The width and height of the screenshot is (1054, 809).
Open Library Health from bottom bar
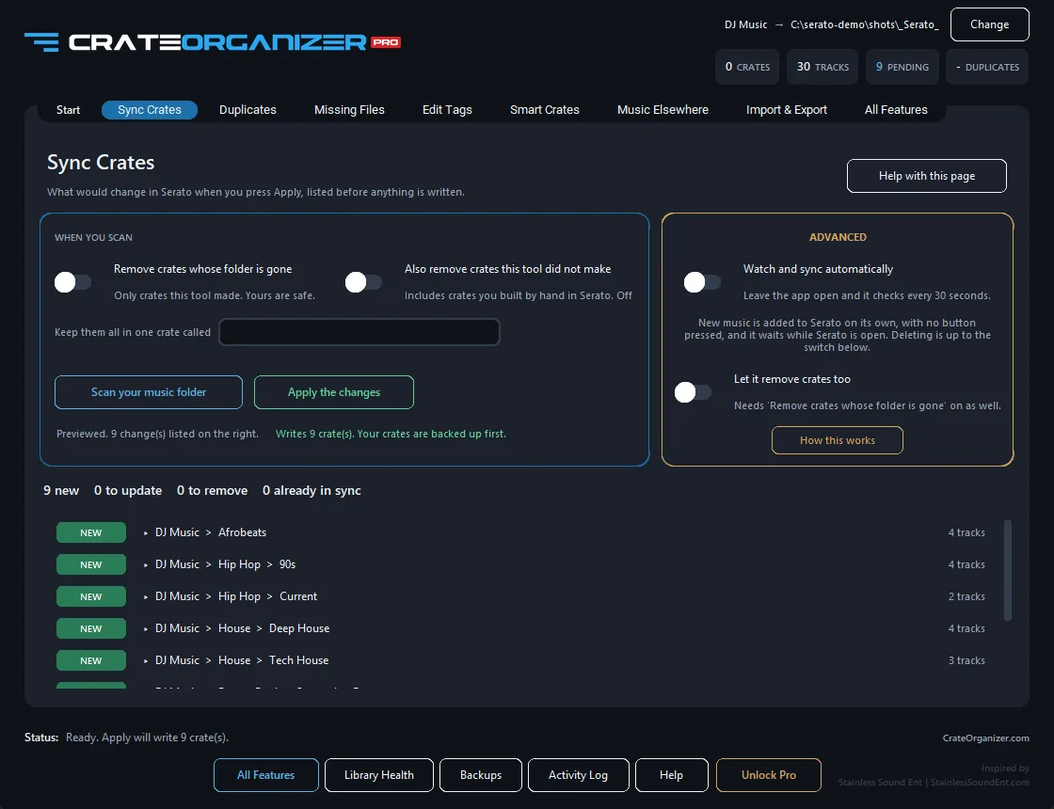tap(379, 775)
